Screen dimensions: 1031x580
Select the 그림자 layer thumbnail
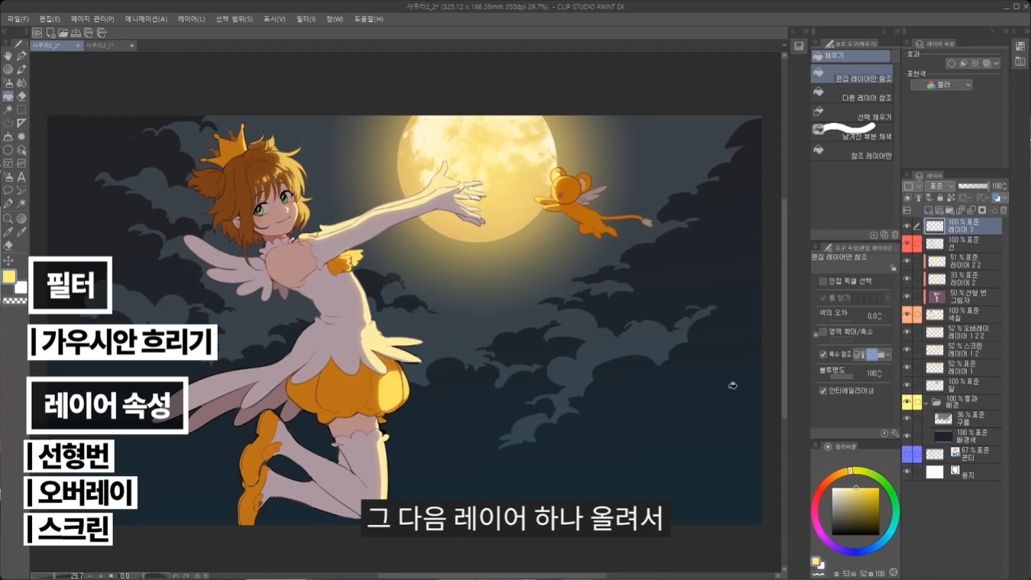click(x=935, y=296)
